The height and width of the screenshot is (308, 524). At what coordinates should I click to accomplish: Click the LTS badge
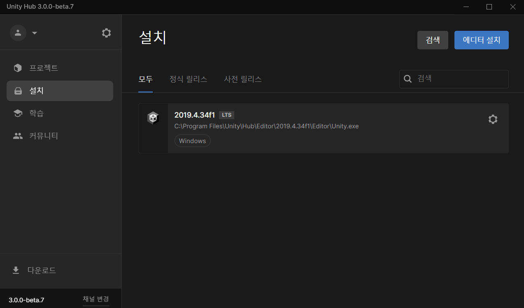(x=226, y=115)
